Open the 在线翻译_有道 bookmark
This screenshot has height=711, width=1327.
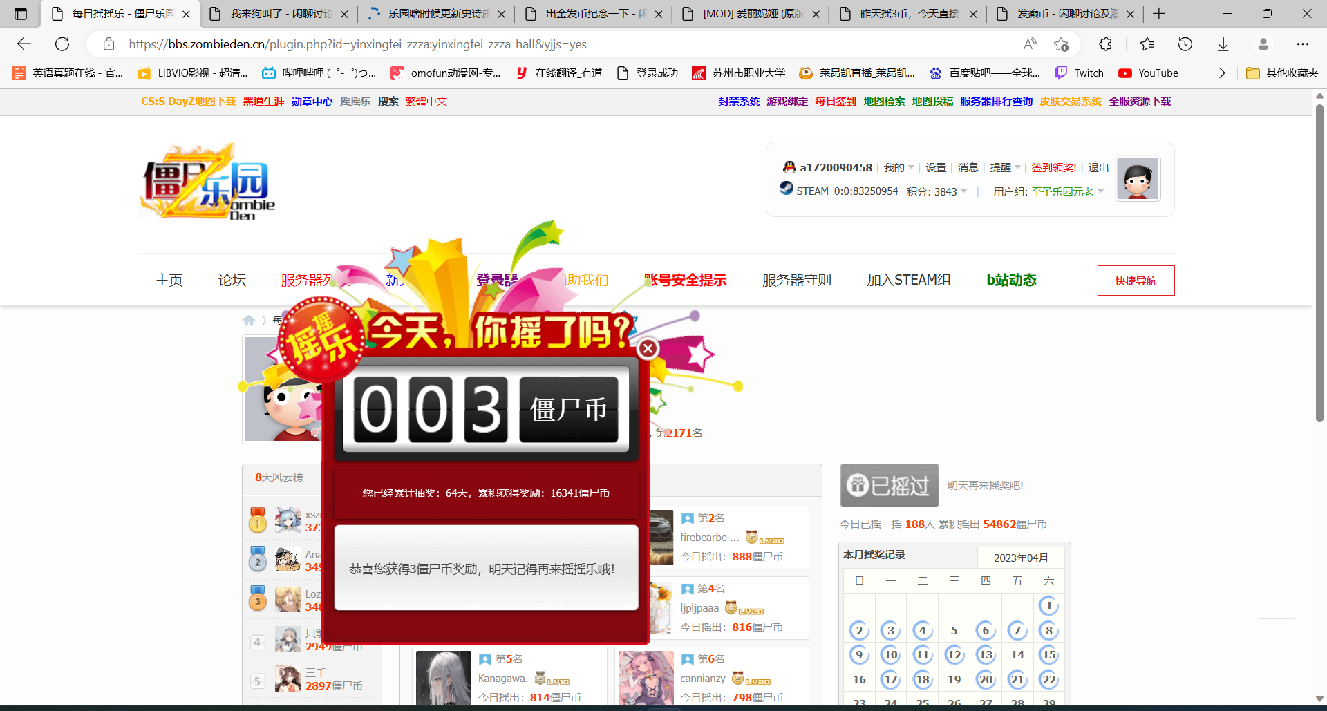point(559,73)
